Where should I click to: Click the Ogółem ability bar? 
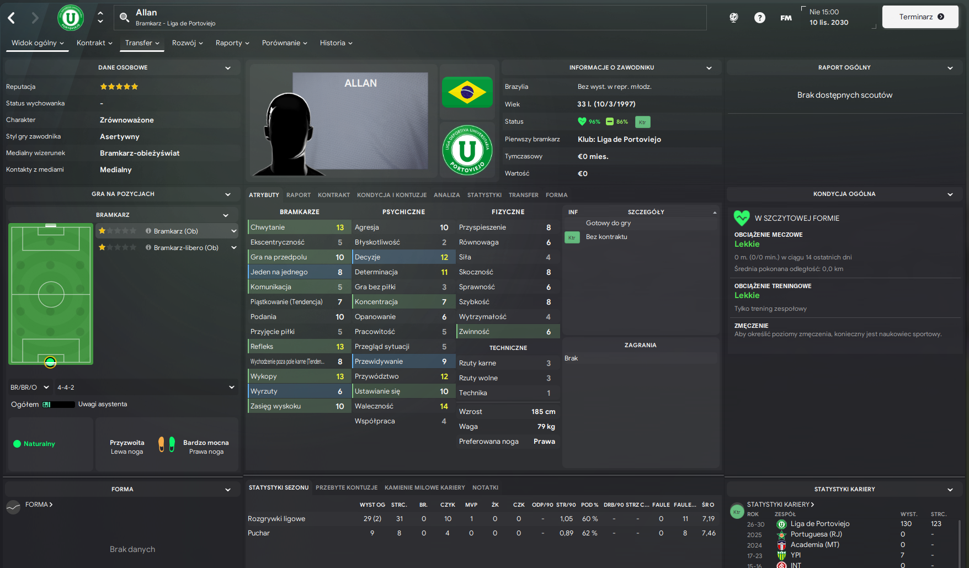coord(58,405)
